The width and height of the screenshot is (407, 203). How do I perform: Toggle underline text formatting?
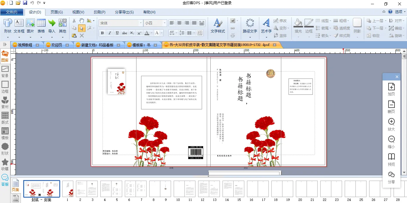point(117,33)
